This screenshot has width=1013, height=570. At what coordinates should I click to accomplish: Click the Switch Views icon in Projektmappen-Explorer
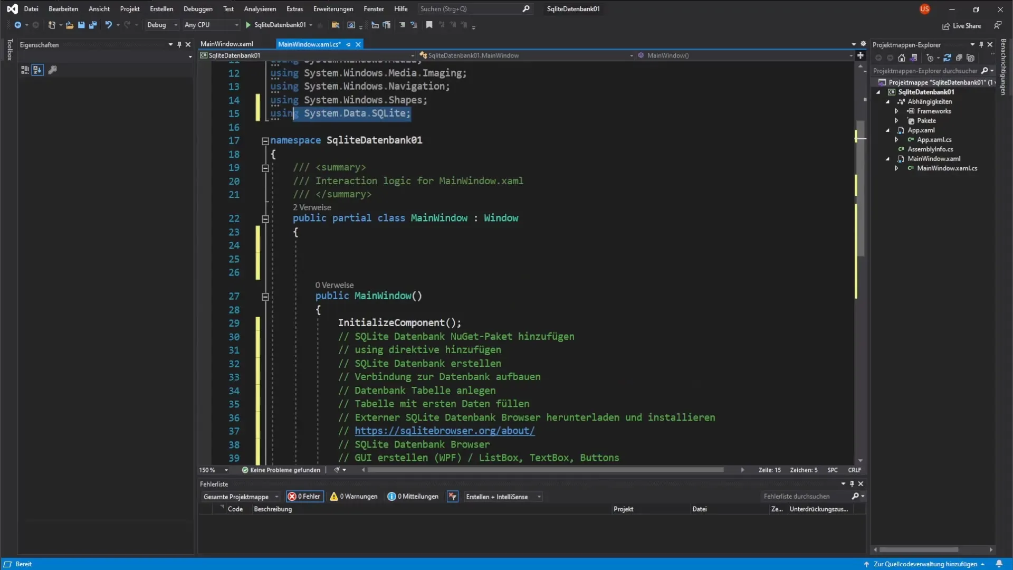coord(914,58)
